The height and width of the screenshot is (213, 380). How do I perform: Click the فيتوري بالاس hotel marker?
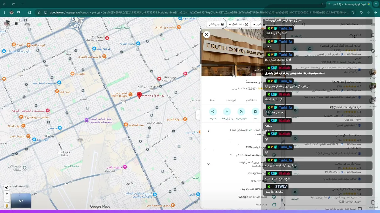(125, 167)
